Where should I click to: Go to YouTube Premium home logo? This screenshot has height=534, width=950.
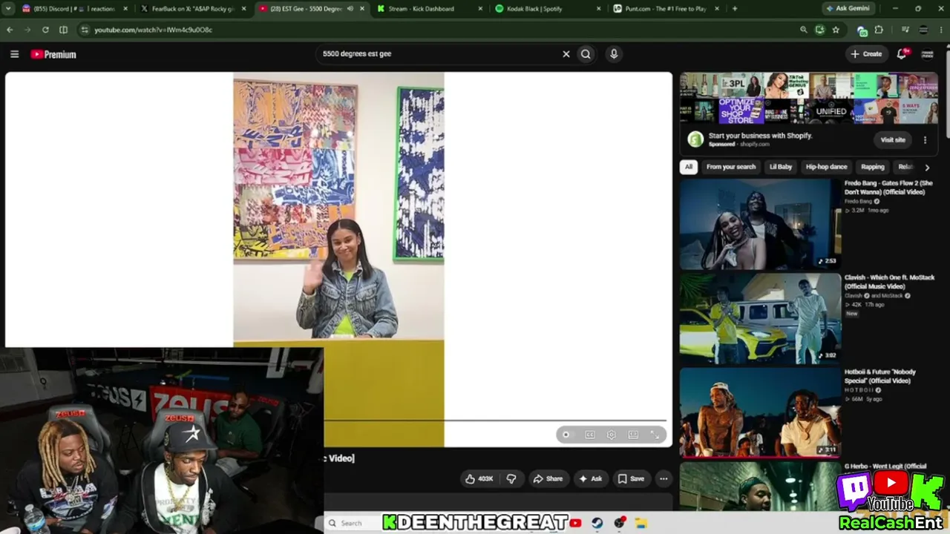pyautogui.click(x=53, y=54)
